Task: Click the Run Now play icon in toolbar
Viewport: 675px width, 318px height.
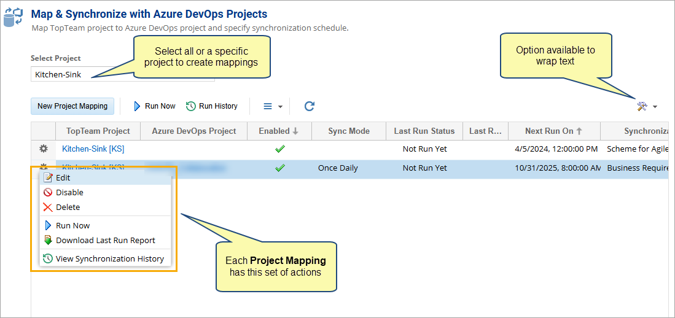Action: pyautogui.click(x=138, y=106)
